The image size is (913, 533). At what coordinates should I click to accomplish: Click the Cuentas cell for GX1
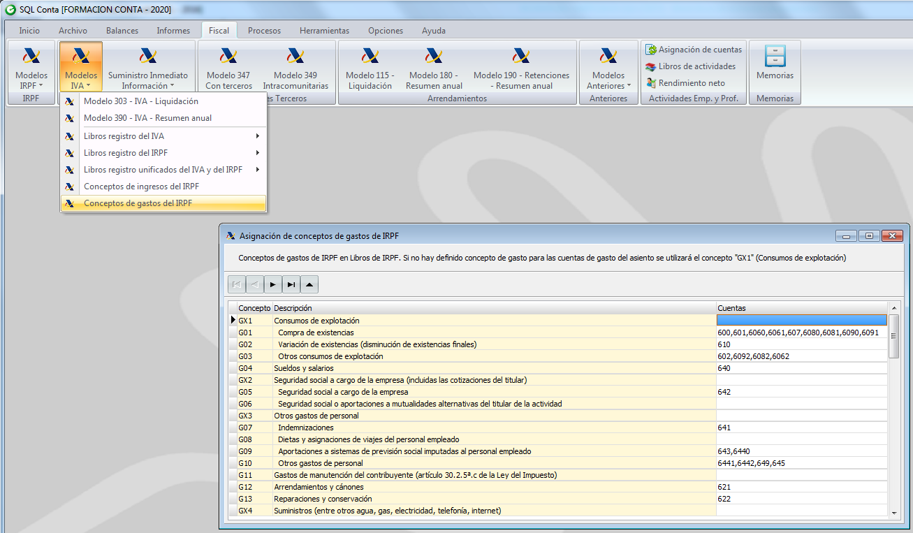pyautogui.click(x=802, y=321)
